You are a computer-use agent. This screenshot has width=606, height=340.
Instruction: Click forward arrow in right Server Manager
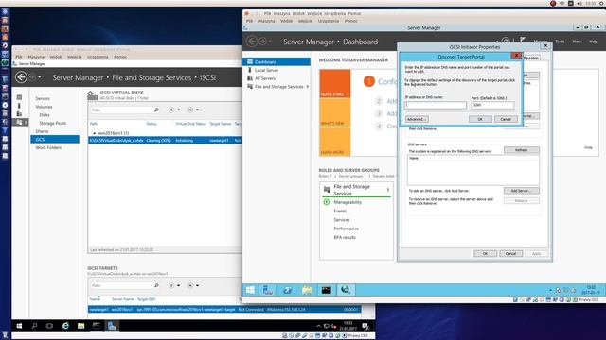pyautogui.click(x=262, y=42)
